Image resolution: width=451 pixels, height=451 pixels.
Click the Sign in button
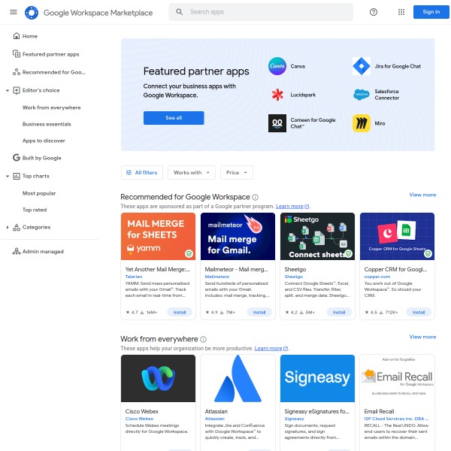[431, 12]
